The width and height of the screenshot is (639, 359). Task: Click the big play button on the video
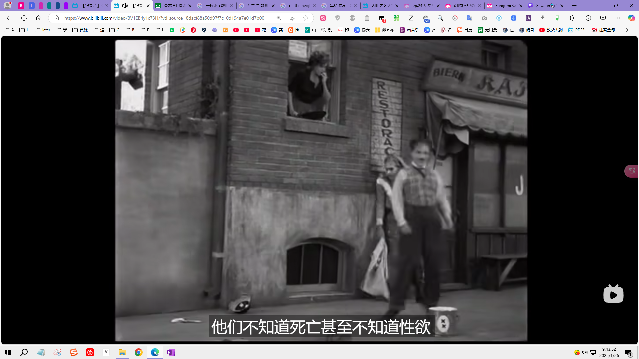(613, 294)
